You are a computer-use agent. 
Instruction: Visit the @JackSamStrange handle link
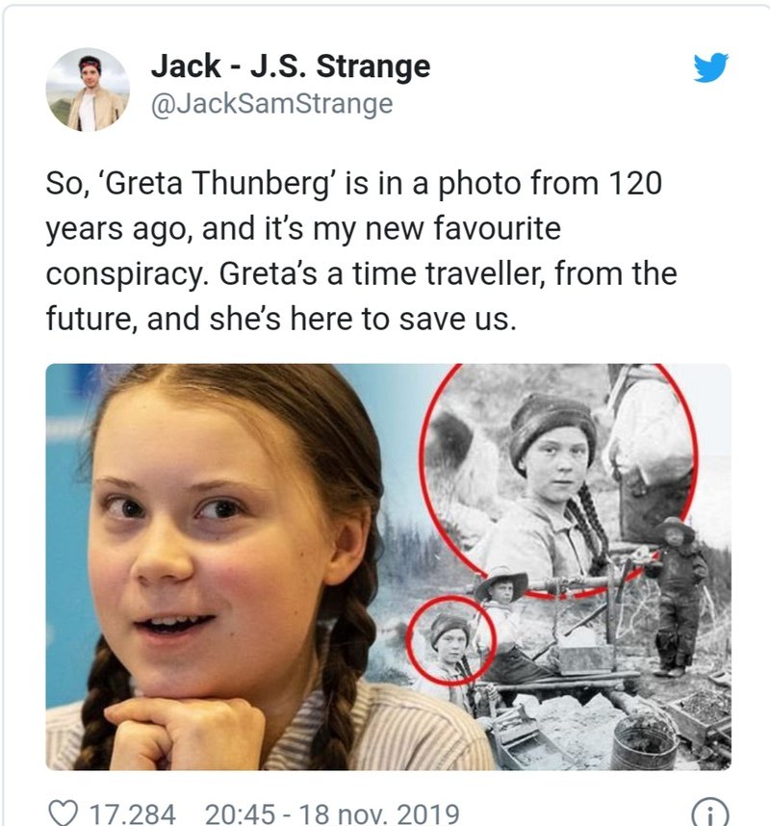pyautogui.click(x=271, y=103)
